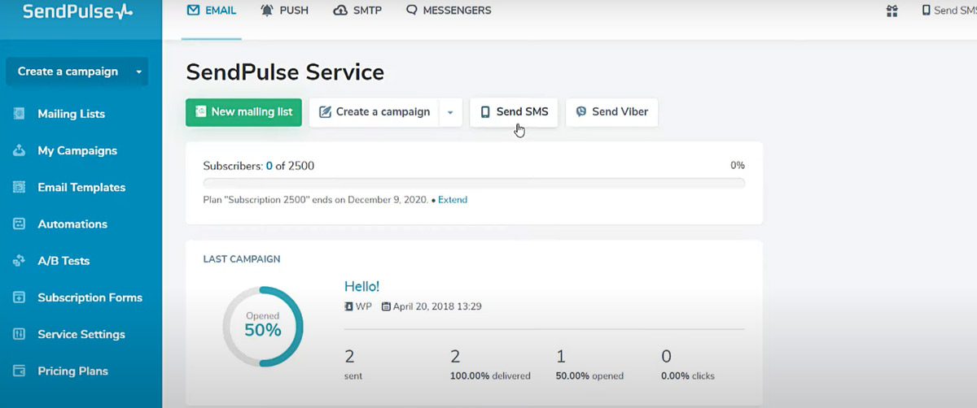Open the SMTP tab
This screenshot has height=408, width=977.
pyautogui.click(x=357, y=11)
